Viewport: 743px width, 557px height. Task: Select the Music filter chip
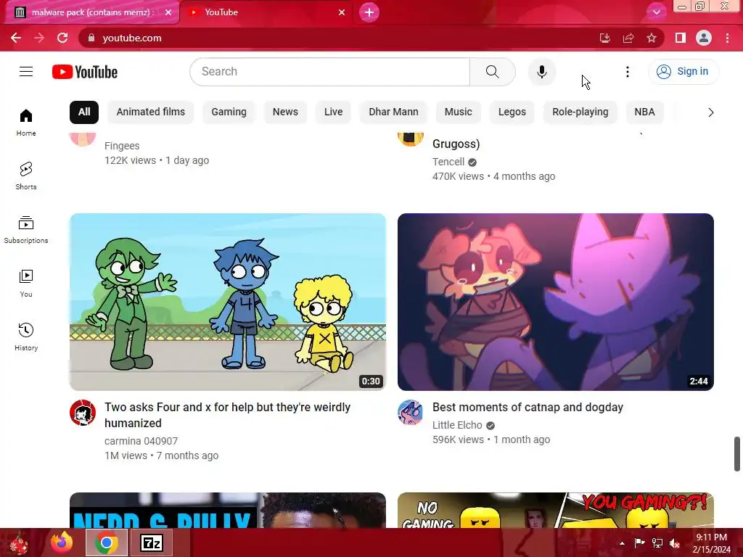(459, 112)
